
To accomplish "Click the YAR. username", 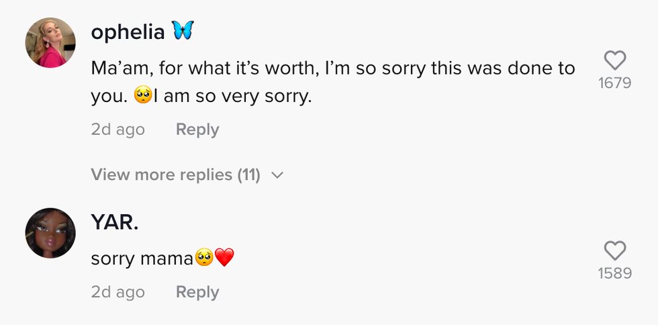I will point(115,222).
